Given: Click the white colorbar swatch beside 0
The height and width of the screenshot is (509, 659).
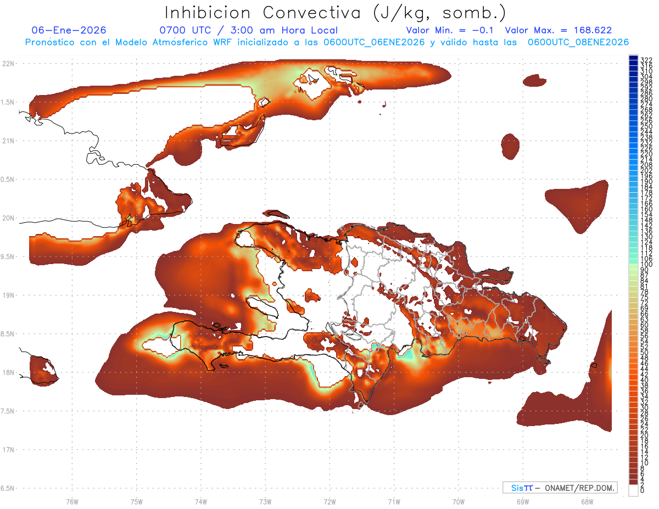Looking at the screenshot, I should click(633, 490).
